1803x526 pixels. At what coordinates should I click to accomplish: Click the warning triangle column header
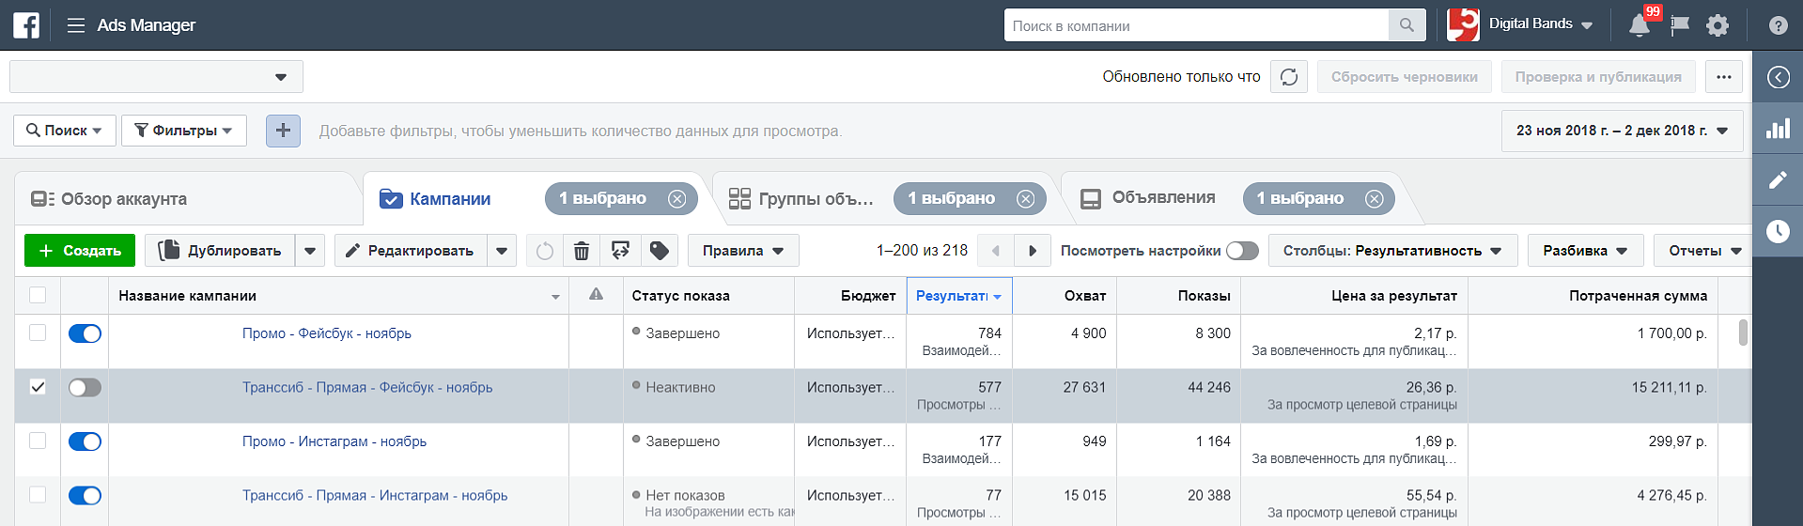(596, 295)
